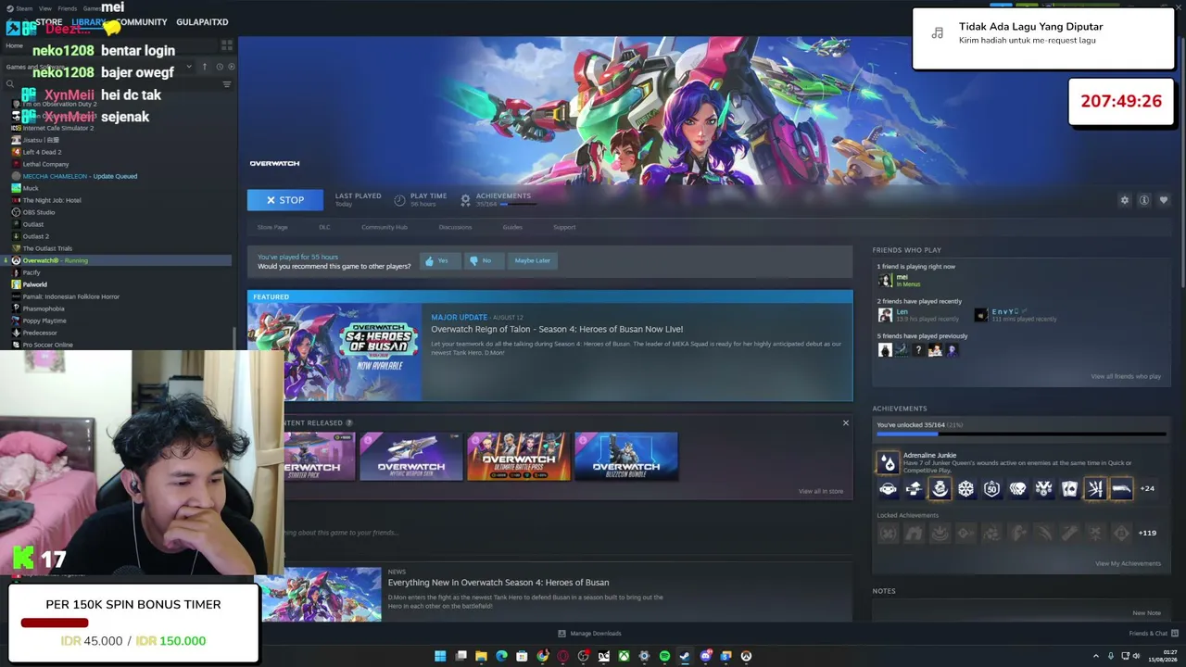The width and height of the screenshot is (1186, 667).
Task: Open Discord from the taskbar
Action: 705,656
